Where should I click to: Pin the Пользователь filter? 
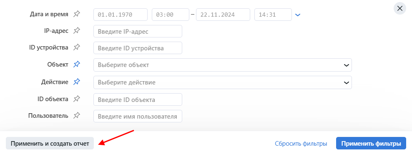76,115
